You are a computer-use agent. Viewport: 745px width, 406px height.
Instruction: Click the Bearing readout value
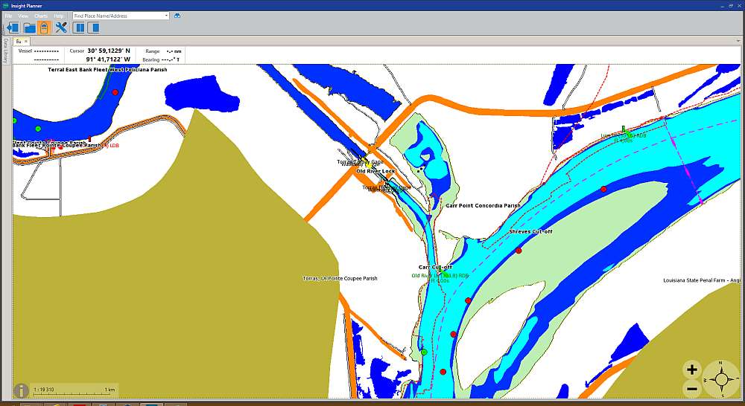pos(171,59)
